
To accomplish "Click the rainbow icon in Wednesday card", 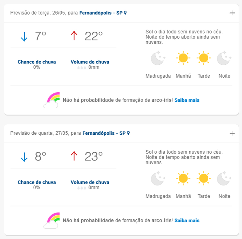I will (x=52, y=220).
